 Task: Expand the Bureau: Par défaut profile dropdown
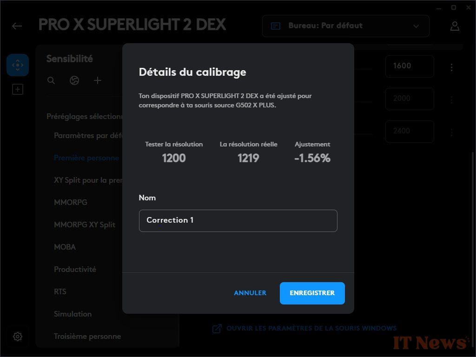pyautogui.click(x=346, y=26)
